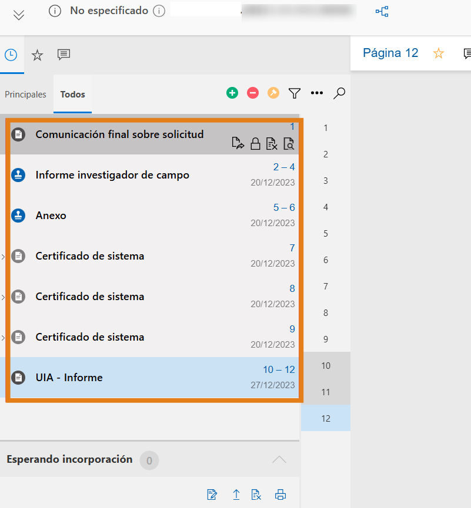This screenshot has width=471, height=508.
Task: Go to page 10 in page list
Action: (x=326, y=365)
